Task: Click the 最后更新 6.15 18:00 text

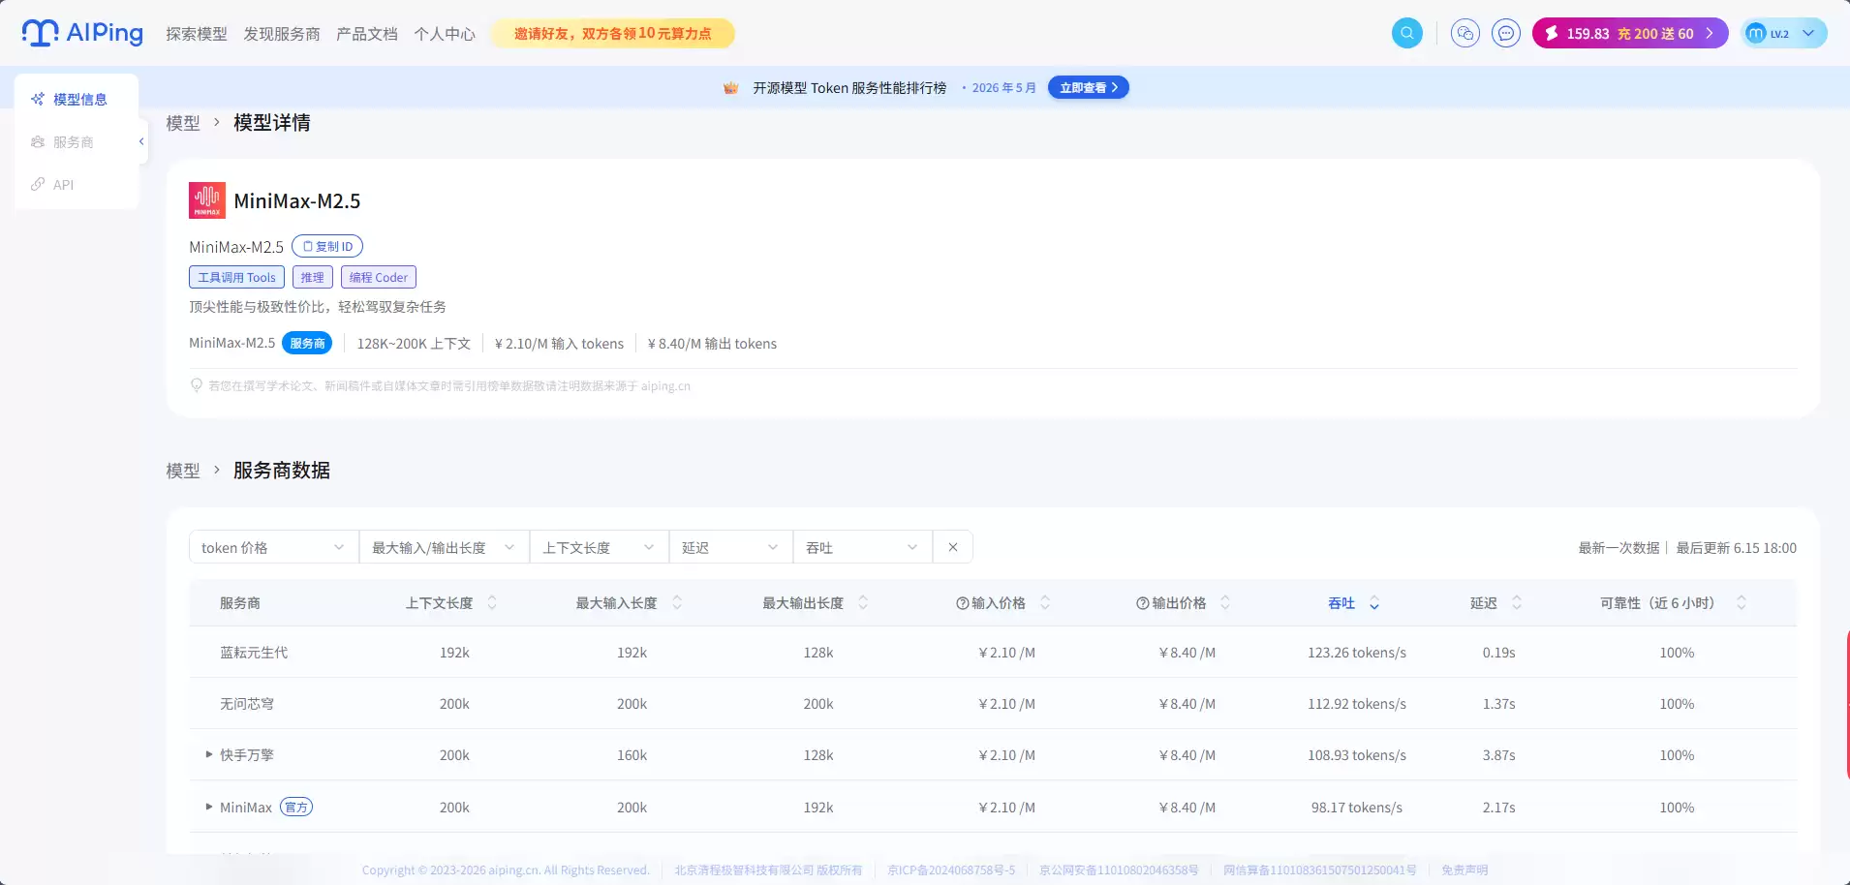Action: 1736,548
